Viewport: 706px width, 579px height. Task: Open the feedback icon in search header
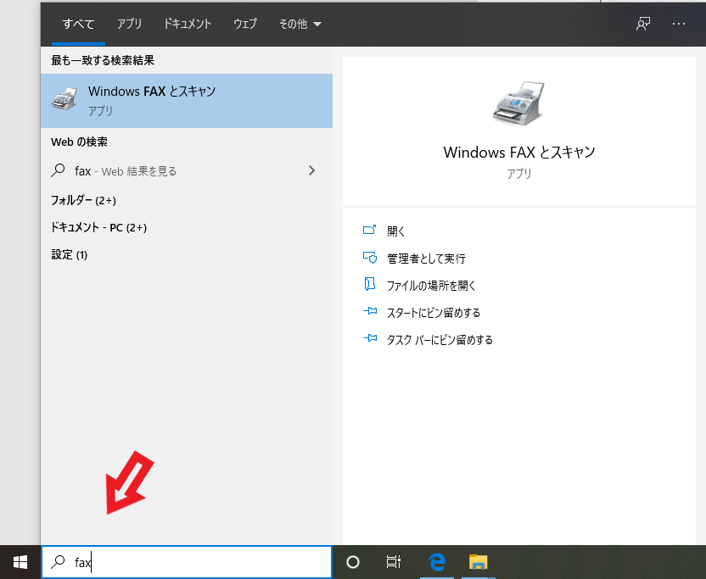pos(643,24)
